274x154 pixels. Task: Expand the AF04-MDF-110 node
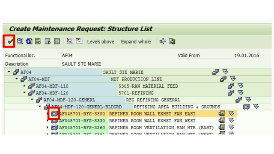pyautogui.click(x=24, y=86)
